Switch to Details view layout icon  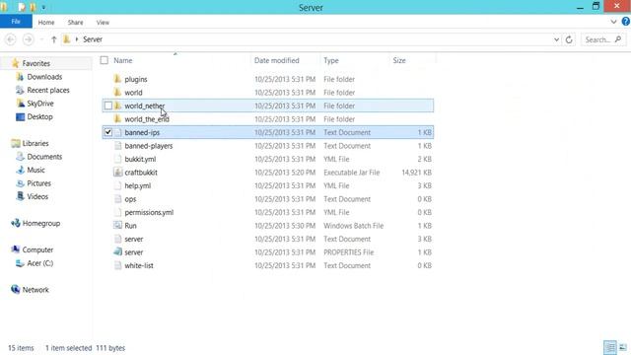[609, 347]
